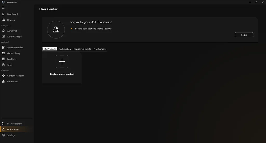Switch to the Registered Events tab

(x=82, y=49)
